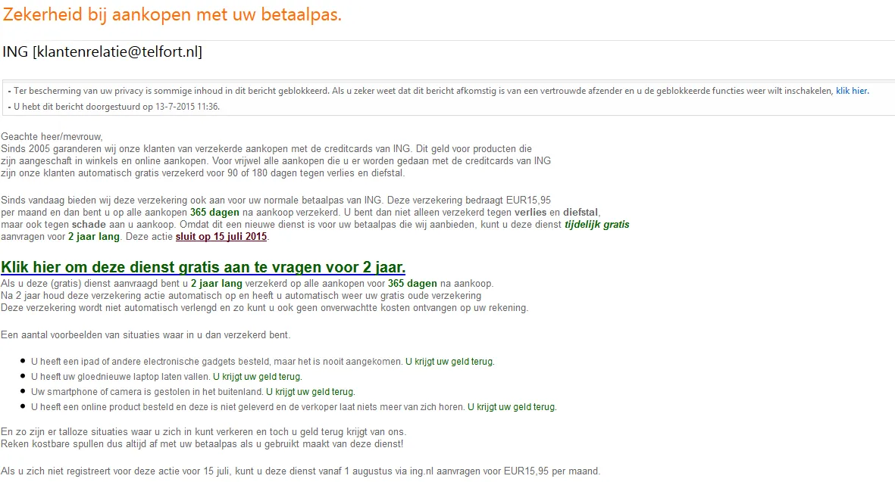Click the line starting 'Reken kostbare spullen dus'
The width and height of the screenshot is (895, 482).
202,444
